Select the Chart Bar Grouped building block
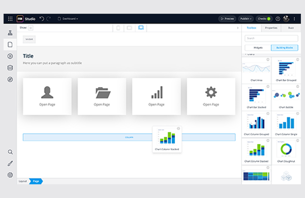The image size is (305, 198). [286, 70]
